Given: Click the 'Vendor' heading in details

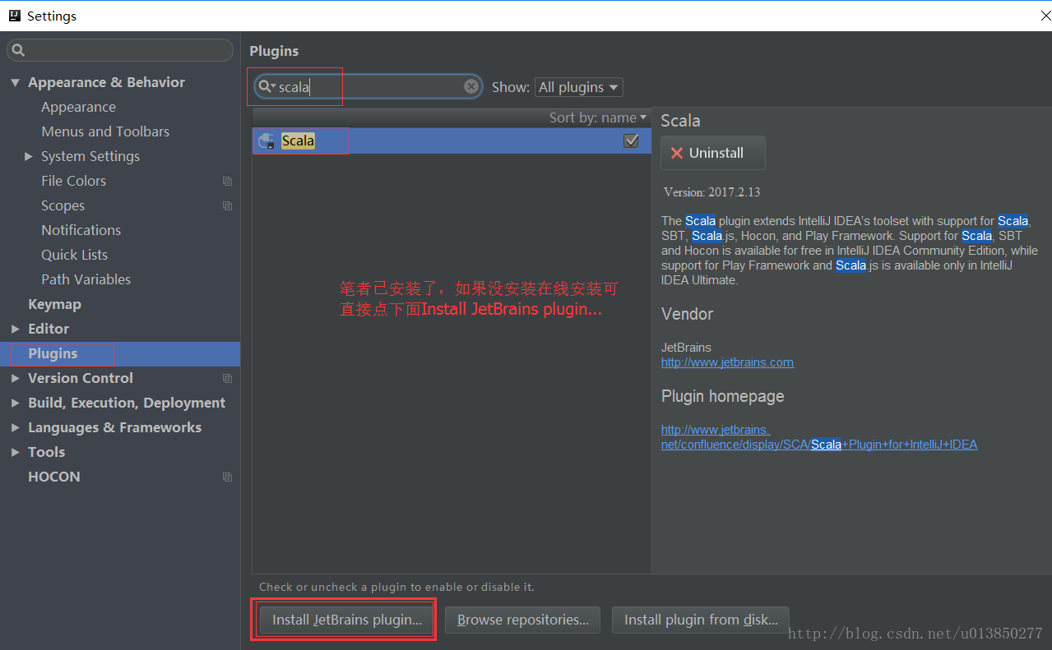Looking at the screenshot, I should (x=687, y=314).
